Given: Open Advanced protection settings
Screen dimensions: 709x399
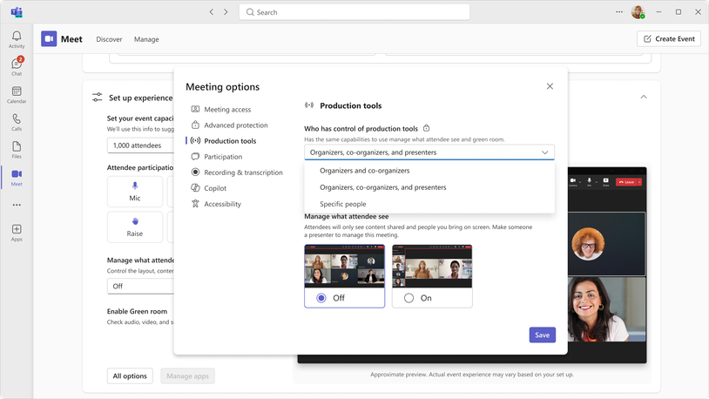Looking at the screenshot, I should (229, 125).
